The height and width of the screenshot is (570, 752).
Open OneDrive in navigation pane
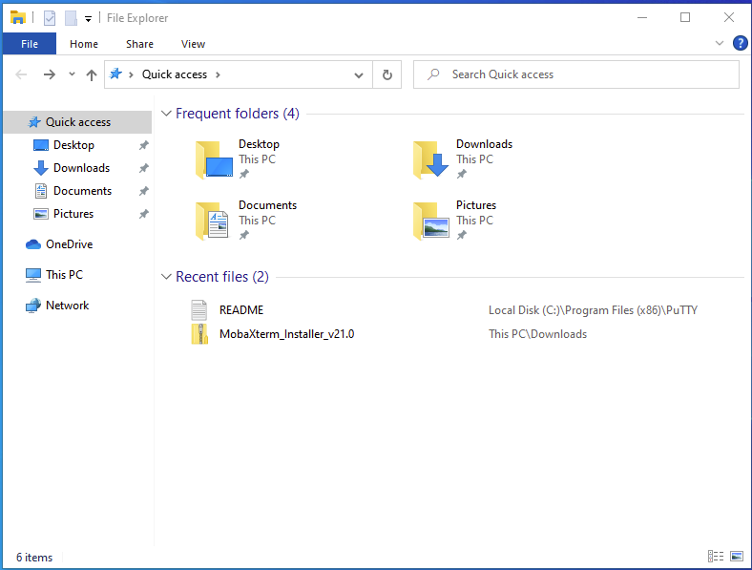tap(69, 244)
